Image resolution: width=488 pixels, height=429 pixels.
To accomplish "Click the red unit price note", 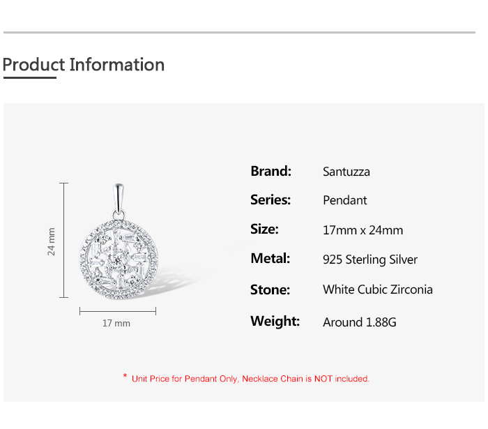I will [x=250, y=379].
